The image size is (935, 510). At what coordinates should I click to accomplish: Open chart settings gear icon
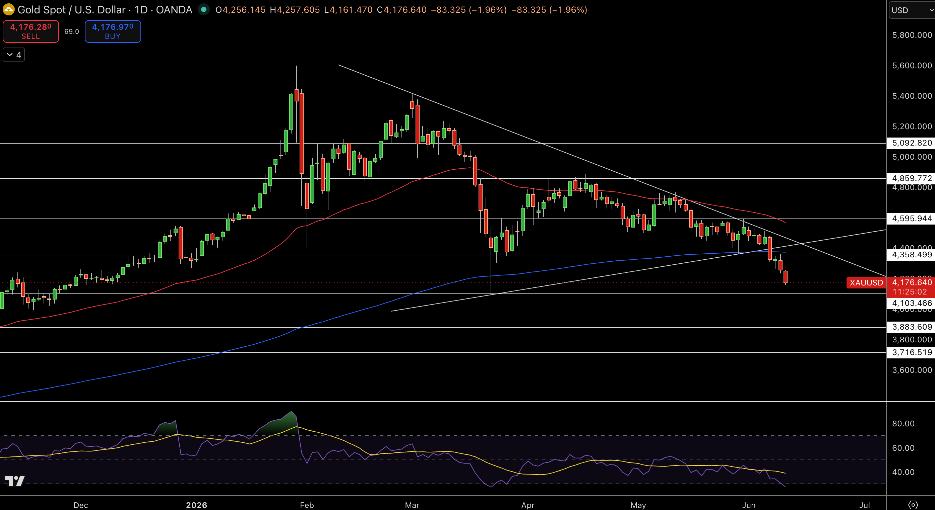913,505
